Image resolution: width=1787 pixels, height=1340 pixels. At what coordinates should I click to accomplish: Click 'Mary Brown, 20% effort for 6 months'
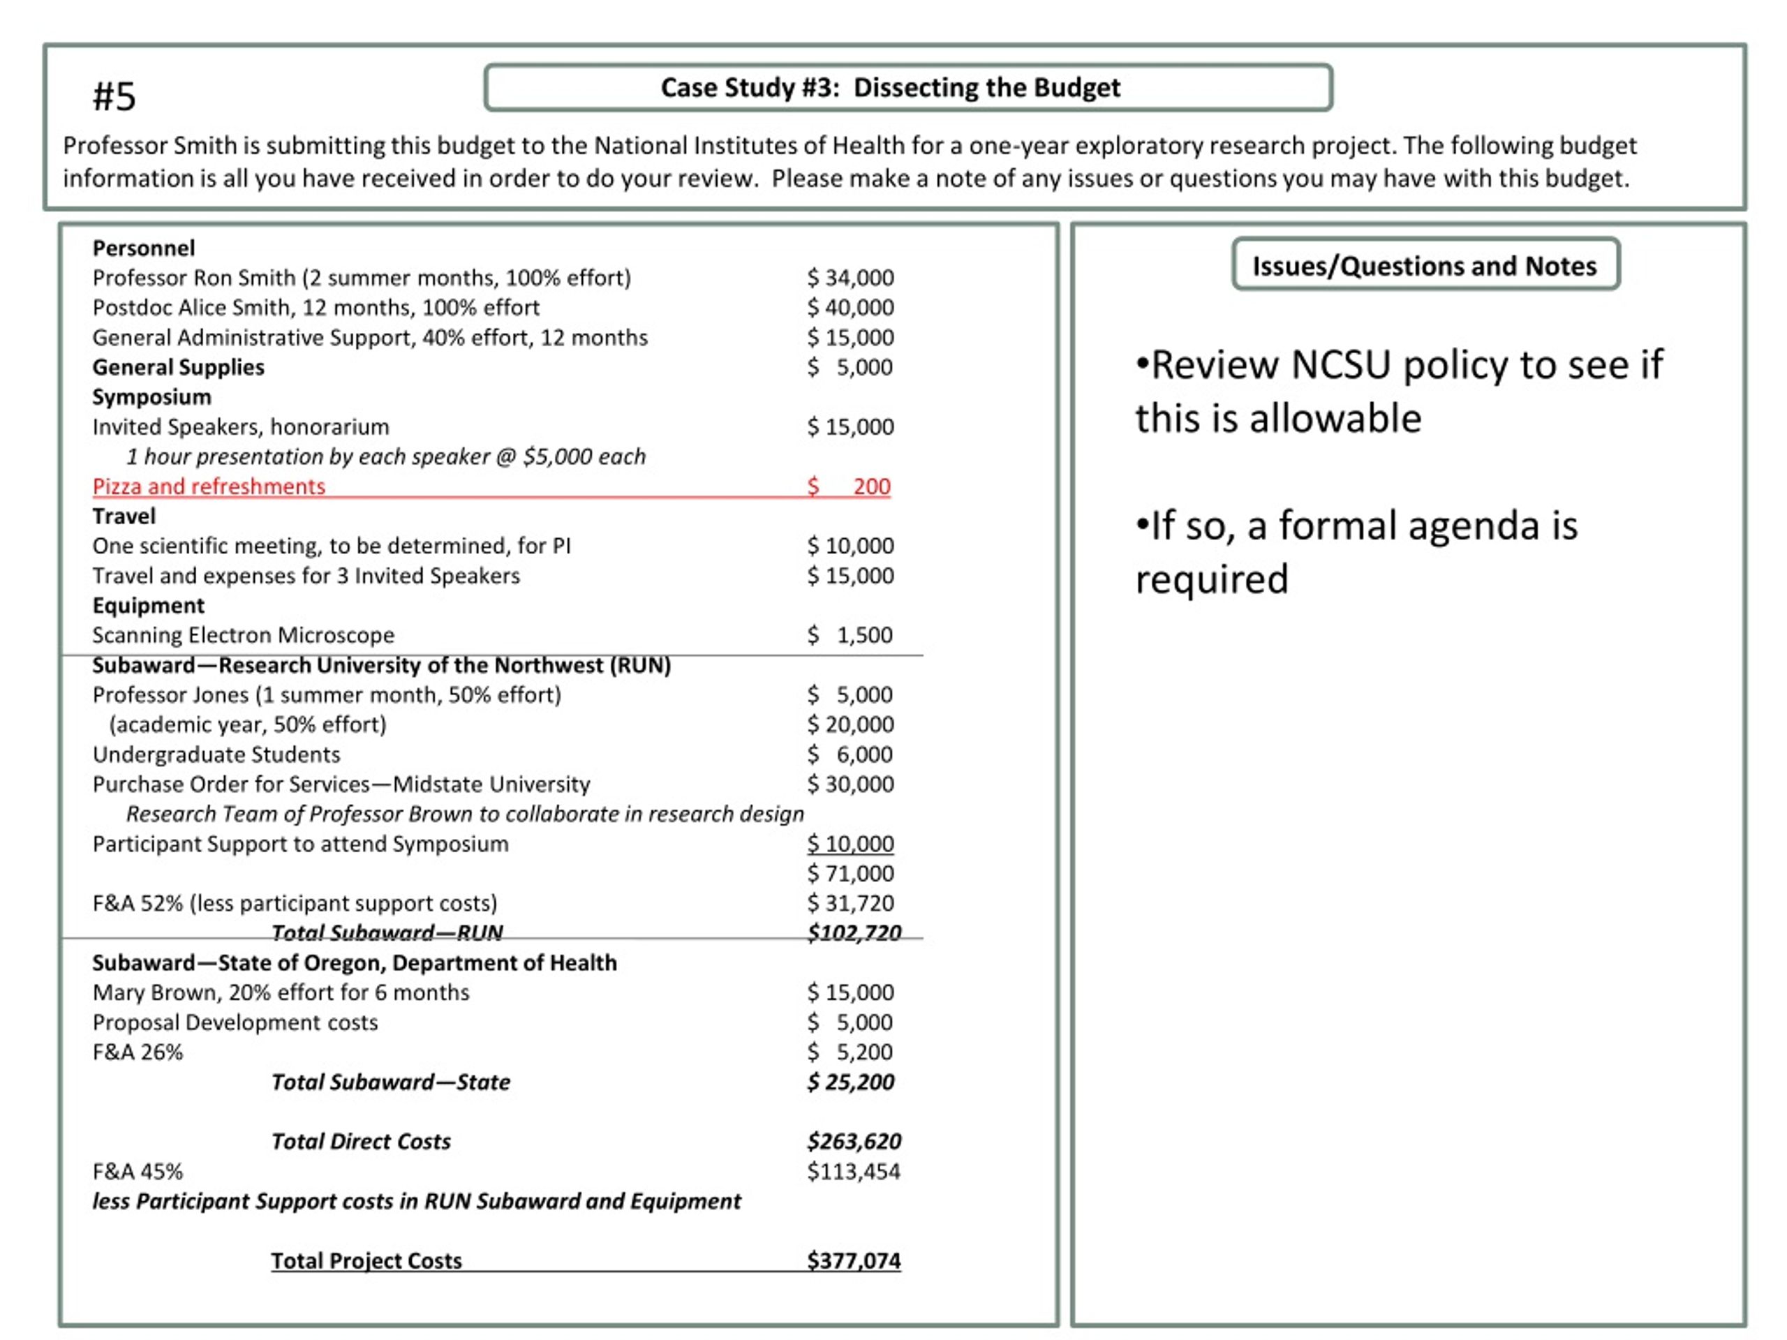(281, 992)
